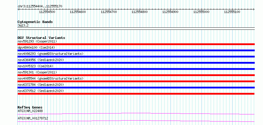The image size is (263, 125).
Task: Open variant nsv4086293 (gnomADStructuralVariants) label
Action: coord(51,54)
